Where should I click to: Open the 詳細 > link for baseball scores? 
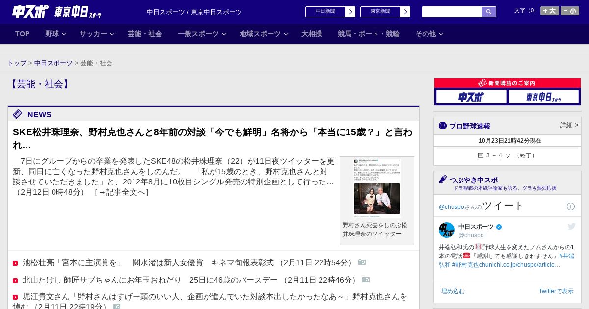(569, 125)
